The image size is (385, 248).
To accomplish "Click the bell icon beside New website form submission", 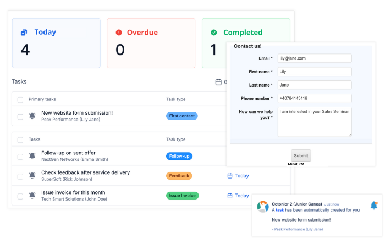I will [x=32, y=116].
